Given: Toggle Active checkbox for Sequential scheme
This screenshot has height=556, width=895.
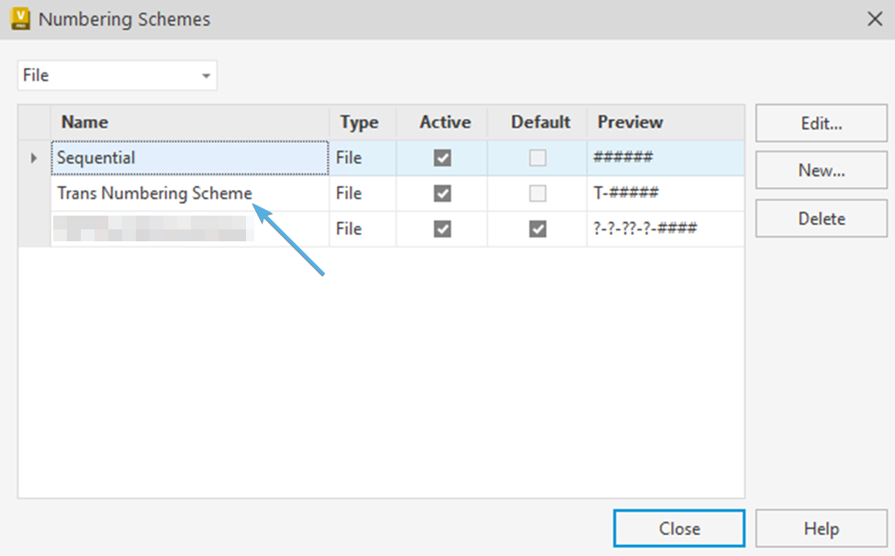Looking at the screenshot, I should coord(442,158).
